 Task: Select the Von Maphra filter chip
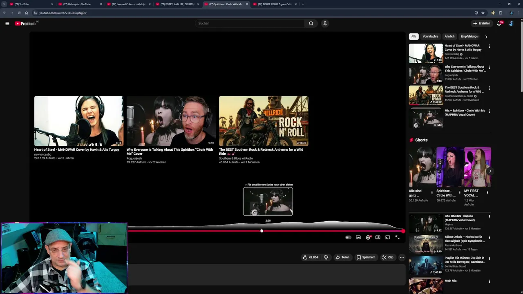click(430, 36)
